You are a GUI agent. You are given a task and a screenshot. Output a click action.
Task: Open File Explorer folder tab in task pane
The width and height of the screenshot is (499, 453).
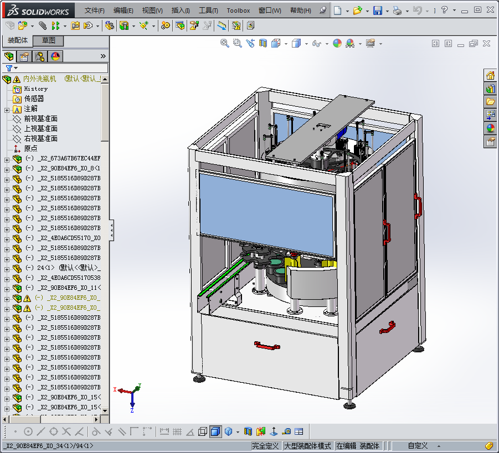click(490, 102)
